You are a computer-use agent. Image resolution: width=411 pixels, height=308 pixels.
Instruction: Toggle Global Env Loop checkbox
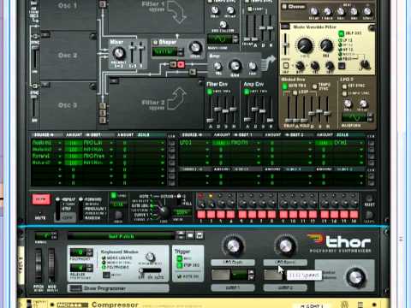[295, 92]
